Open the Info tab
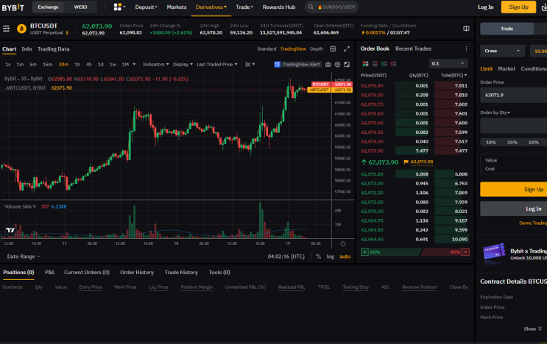547x344 pixels. pyautogui.click(x=27, y=49)
